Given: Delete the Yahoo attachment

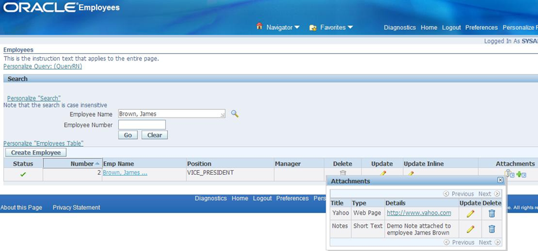Looking at the screenshot, I should [492, 214].
